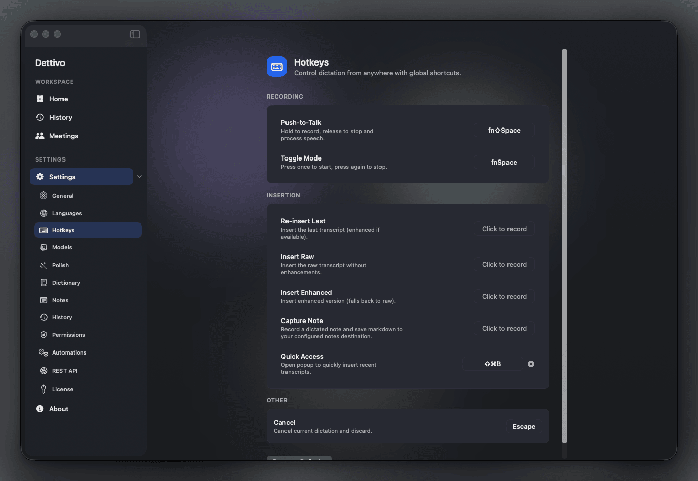The height and width of the screenshot is (481, 698).
Task: Click the Permissions label in sidebar
Action: 69,335
